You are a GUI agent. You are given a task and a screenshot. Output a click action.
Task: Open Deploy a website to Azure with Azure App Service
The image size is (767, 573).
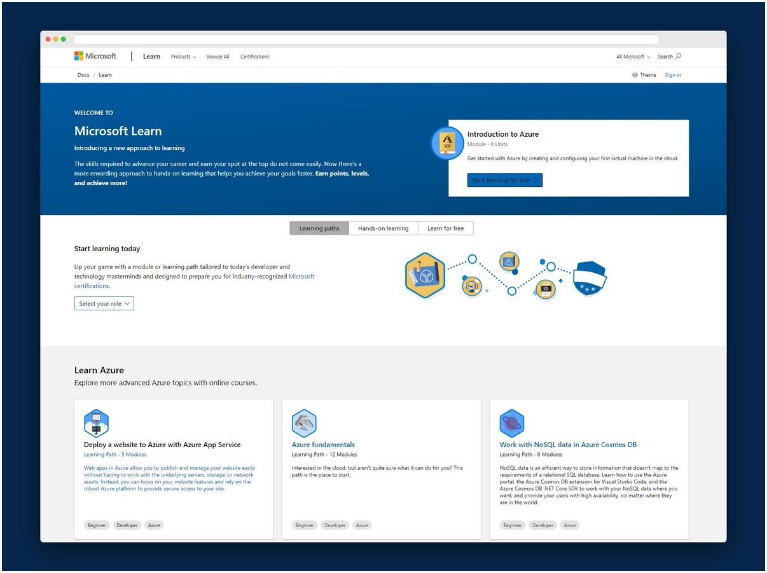(x=162, y=445)
